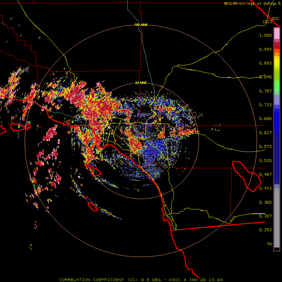The width and height of the screenshot is (282, 282).
Task: Click the DCC product label
Action: (x=275, y=19)
